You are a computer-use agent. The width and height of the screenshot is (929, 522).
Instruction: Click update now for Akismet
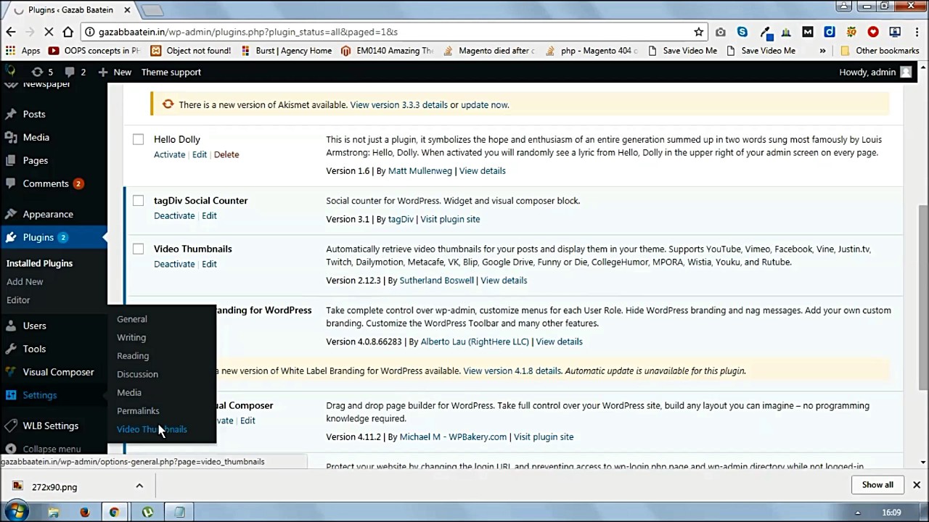[x=484, y=105]
